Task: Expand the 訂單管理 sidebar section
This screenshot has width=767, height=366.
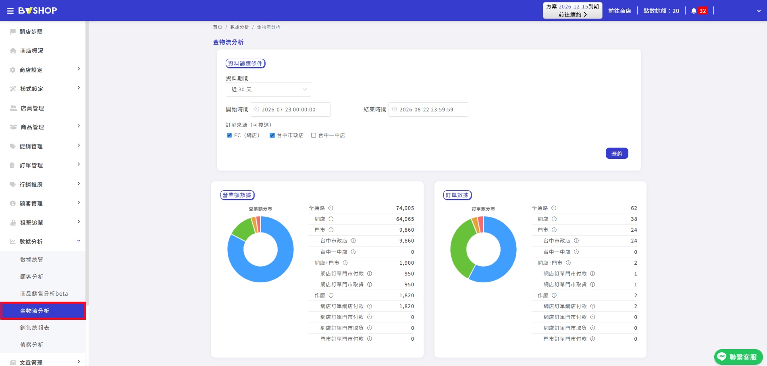Action: click(43, 165)
